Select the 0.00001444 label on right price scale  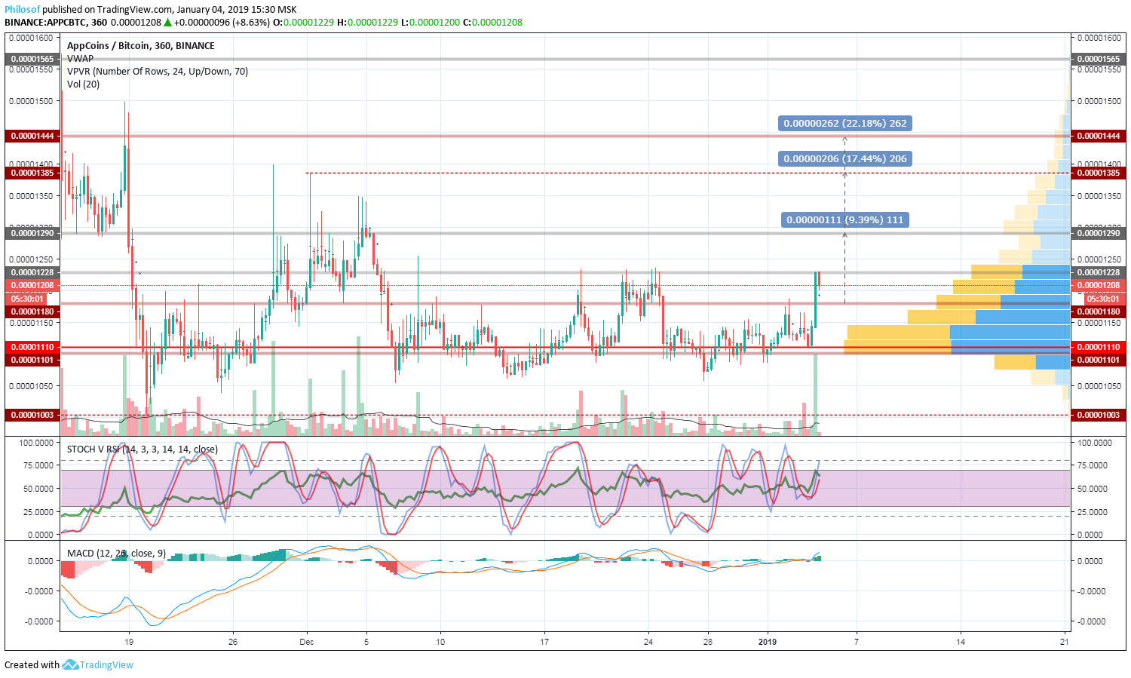[1099, 136]
